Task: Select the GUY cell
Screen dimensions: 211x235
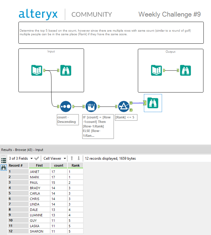Action: point(39,221)
